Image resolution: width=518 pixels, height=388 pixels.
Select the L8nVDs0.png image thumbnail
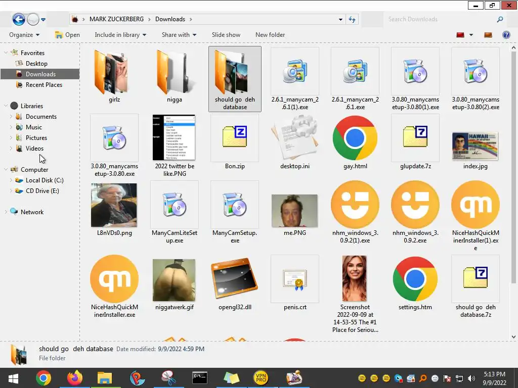coord(114,205)
